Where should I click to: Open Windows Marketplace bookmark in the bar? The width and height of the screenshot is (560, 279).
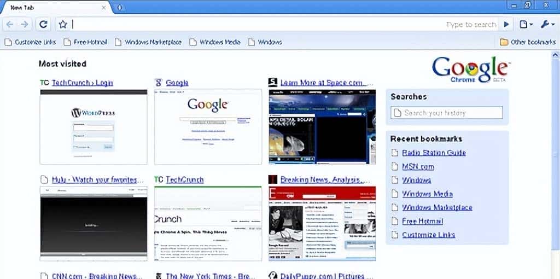(148, 42)
